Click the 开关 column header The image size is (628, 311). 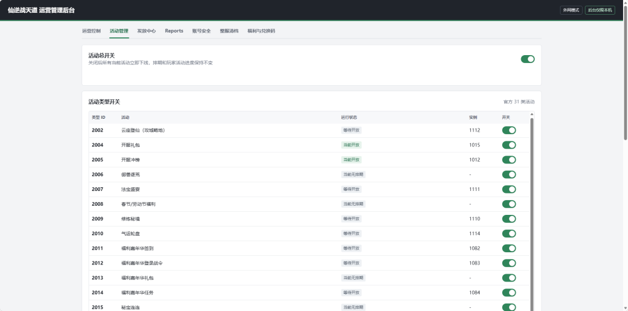coord(506,118)
